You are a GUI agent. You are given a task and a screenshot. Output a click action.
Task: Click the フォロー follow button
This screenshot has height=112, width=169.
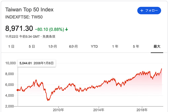(x=149, y=11)
